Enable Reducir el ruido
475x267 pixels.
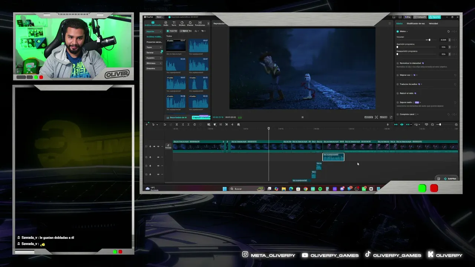click(x=397, y=93)
